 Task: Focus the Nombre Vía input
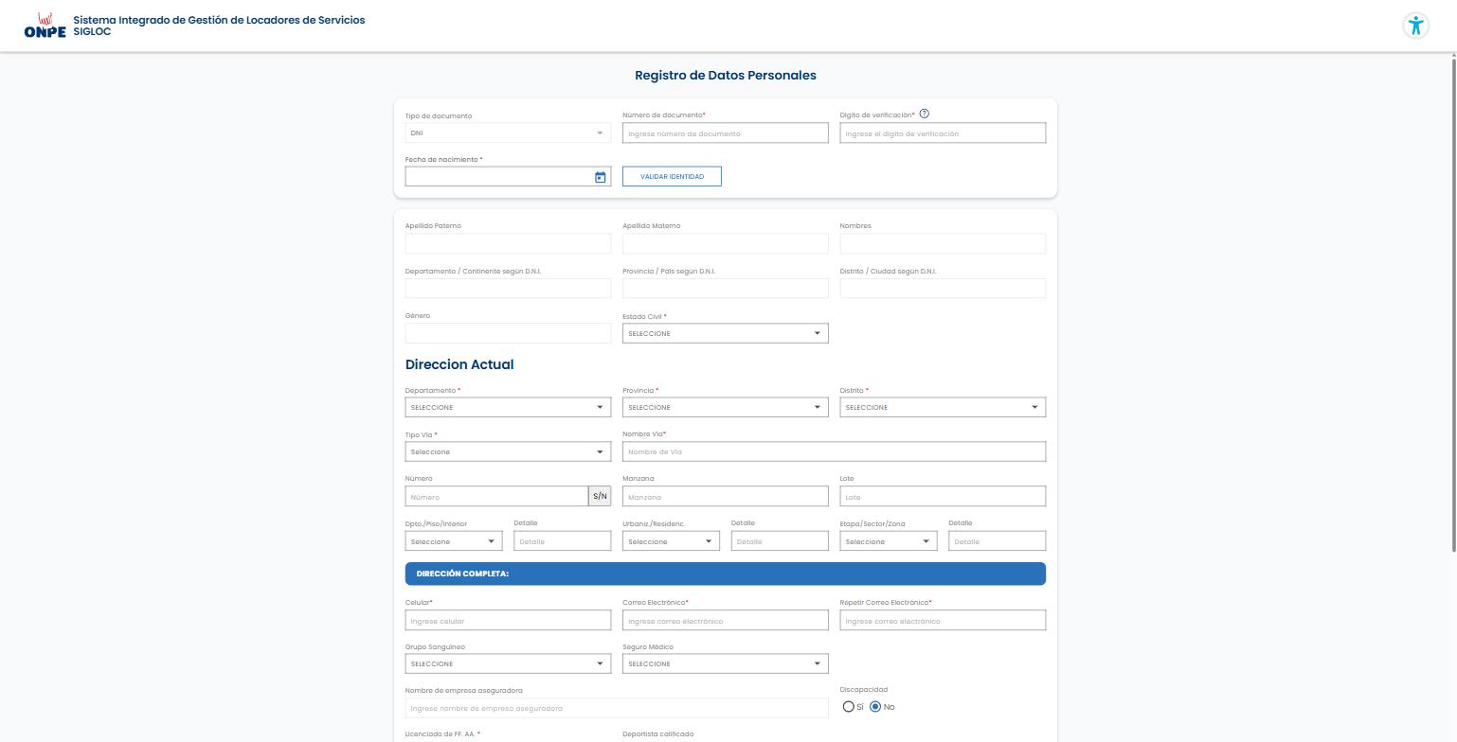pos(834,451)
